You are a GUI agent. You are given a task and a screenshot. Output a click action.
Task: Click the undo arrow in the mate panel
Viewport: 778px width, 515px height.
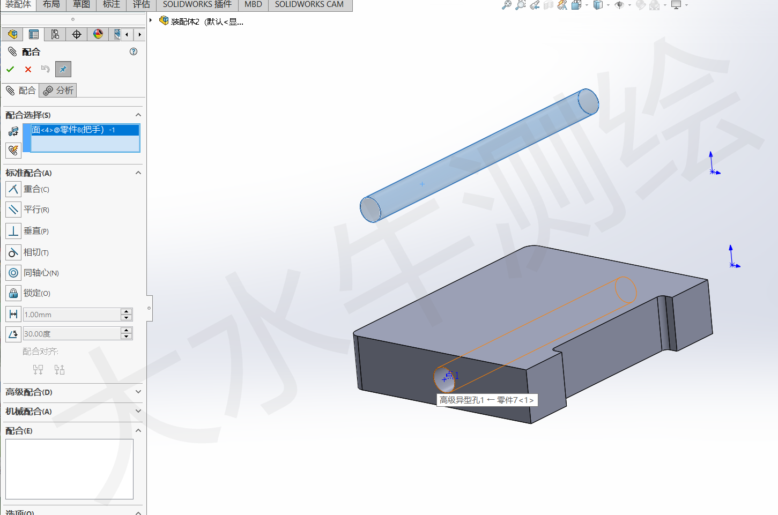point(45,69)
